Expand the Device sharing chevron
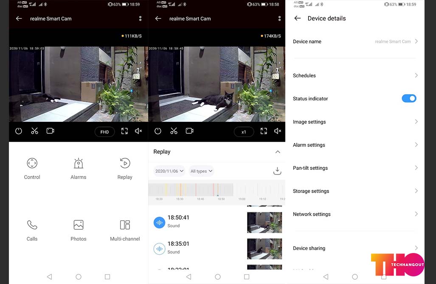 pos(416,248)
